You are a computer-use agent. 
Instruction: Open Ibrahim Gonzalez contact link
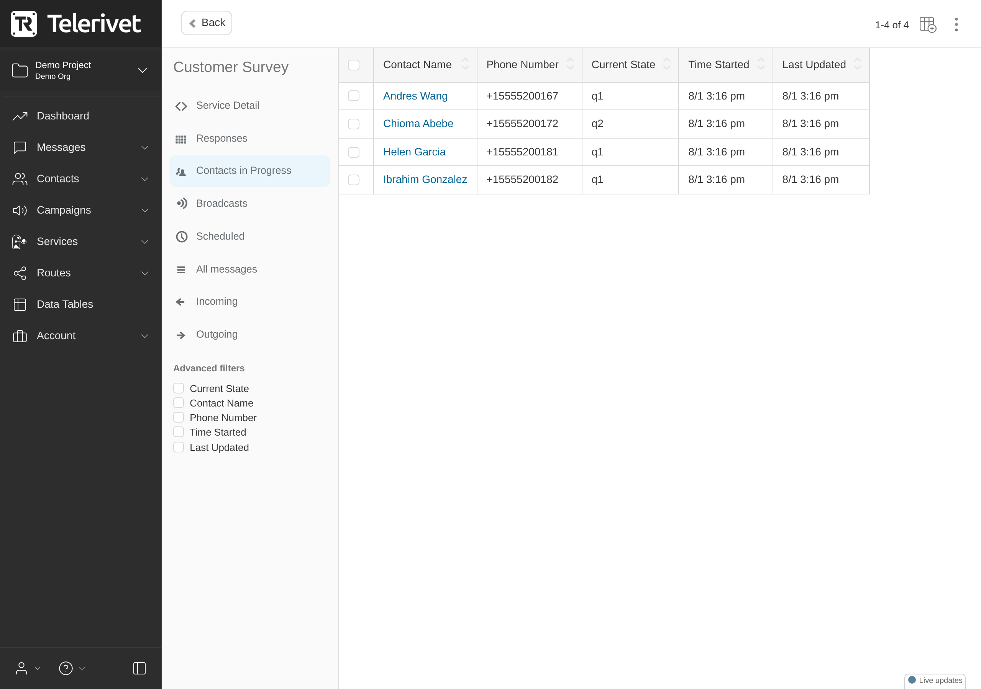(x=425, y=180)
